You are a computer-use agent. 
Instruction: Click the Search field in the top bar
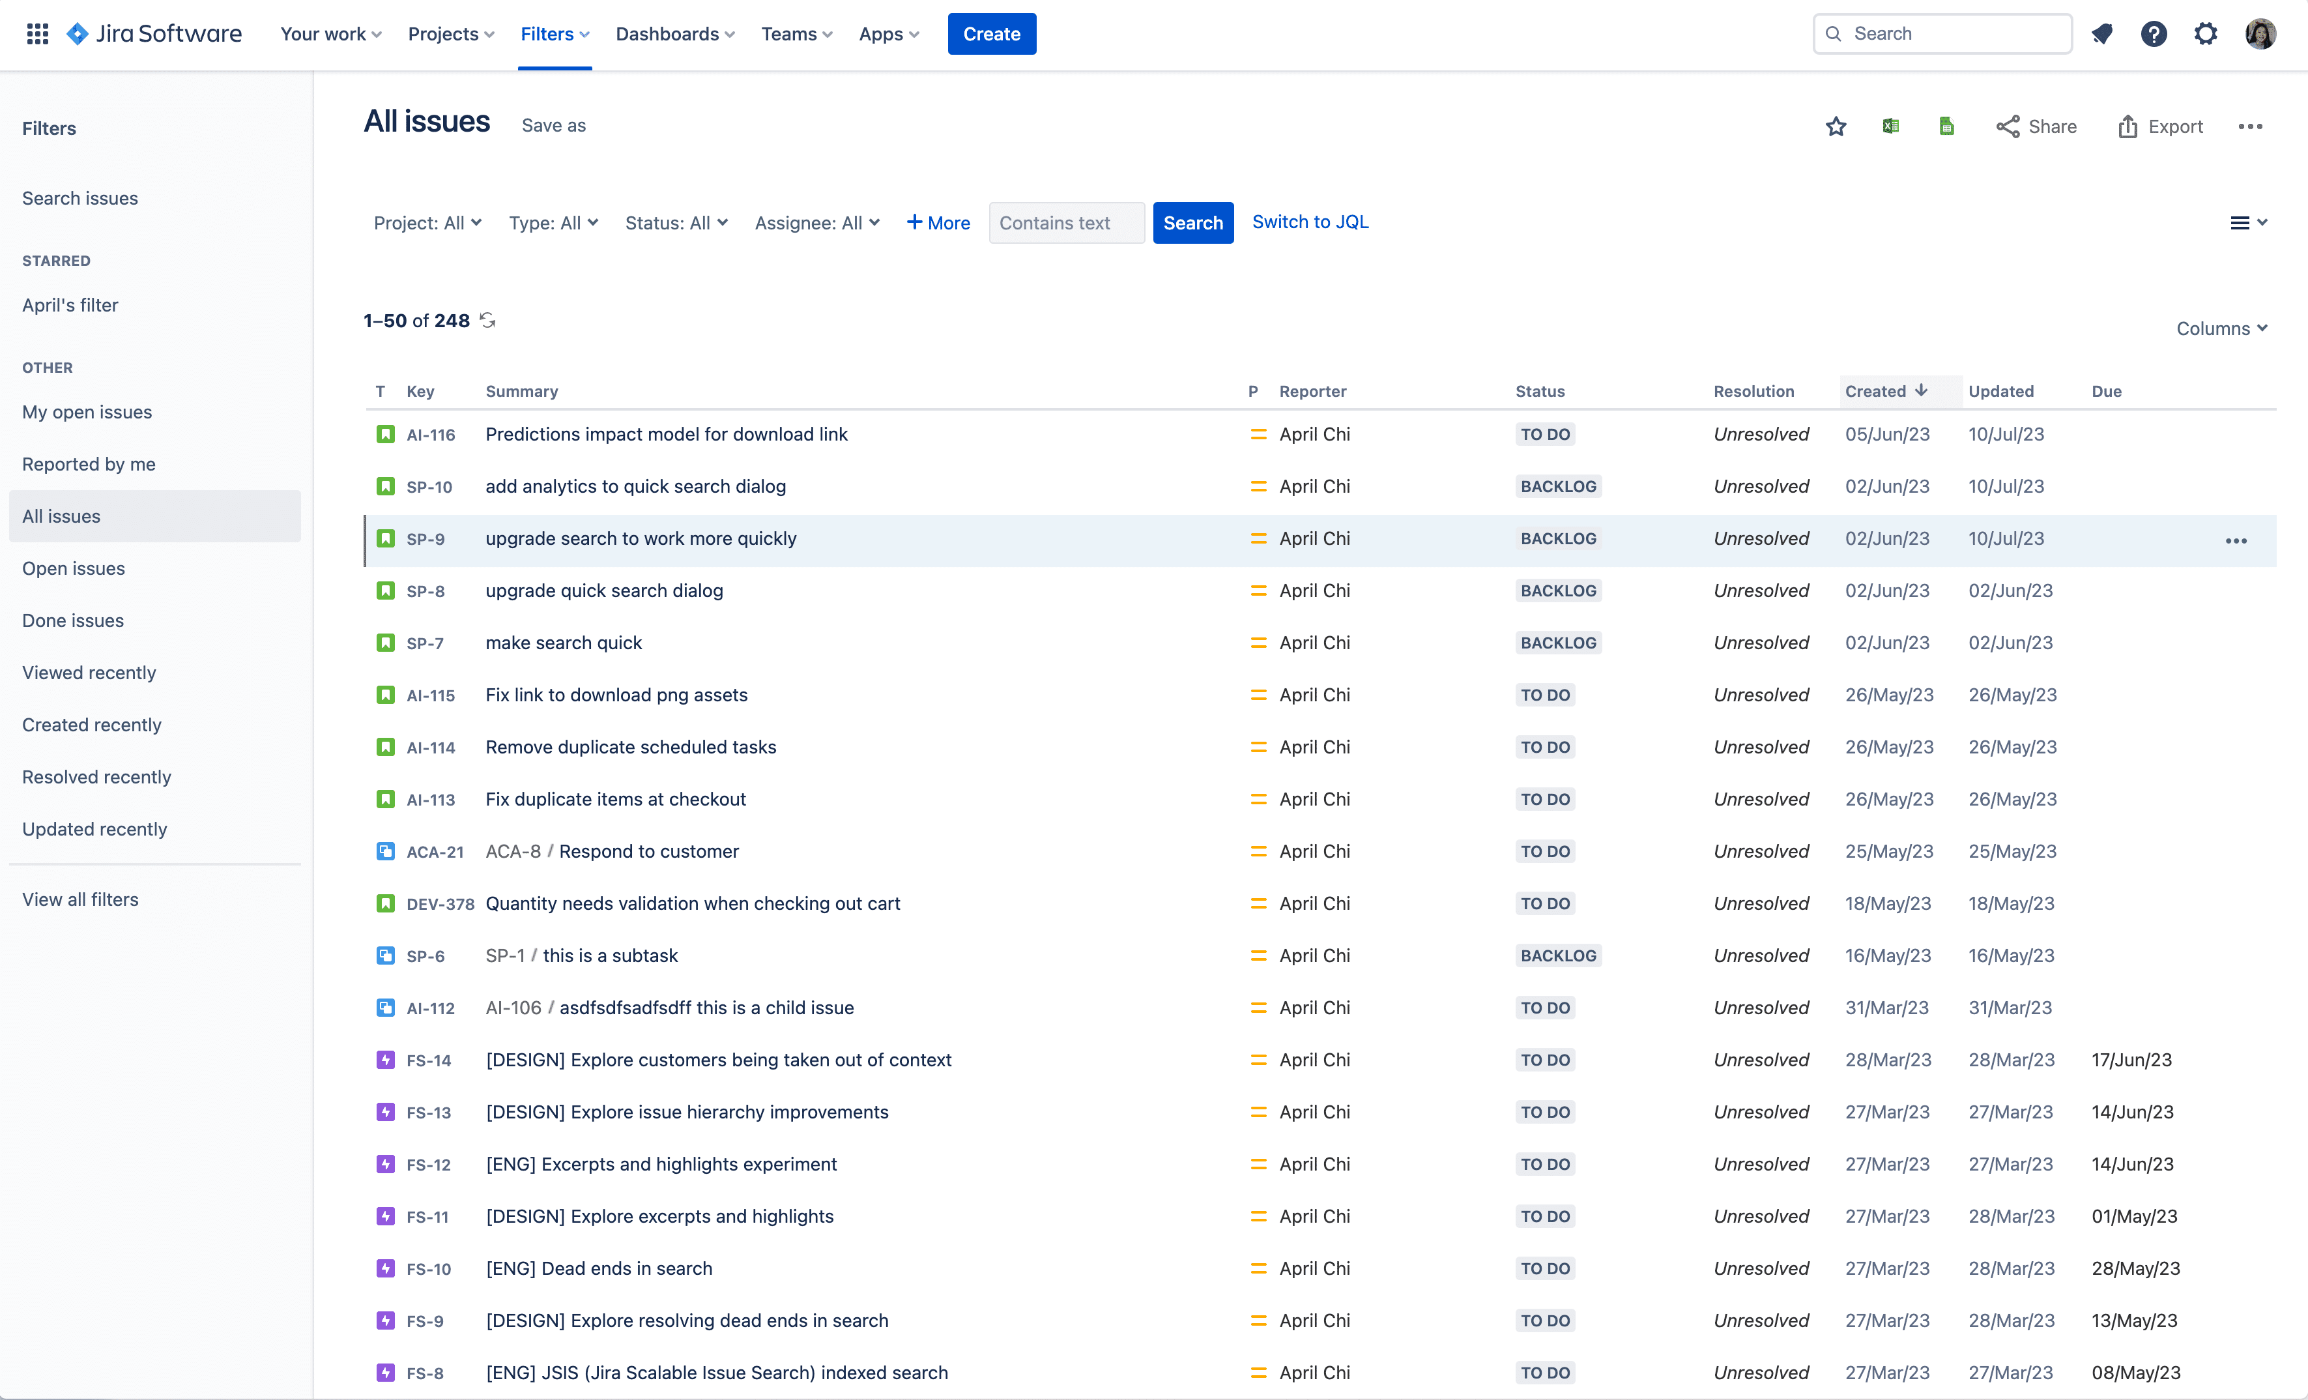(1940, 34)
